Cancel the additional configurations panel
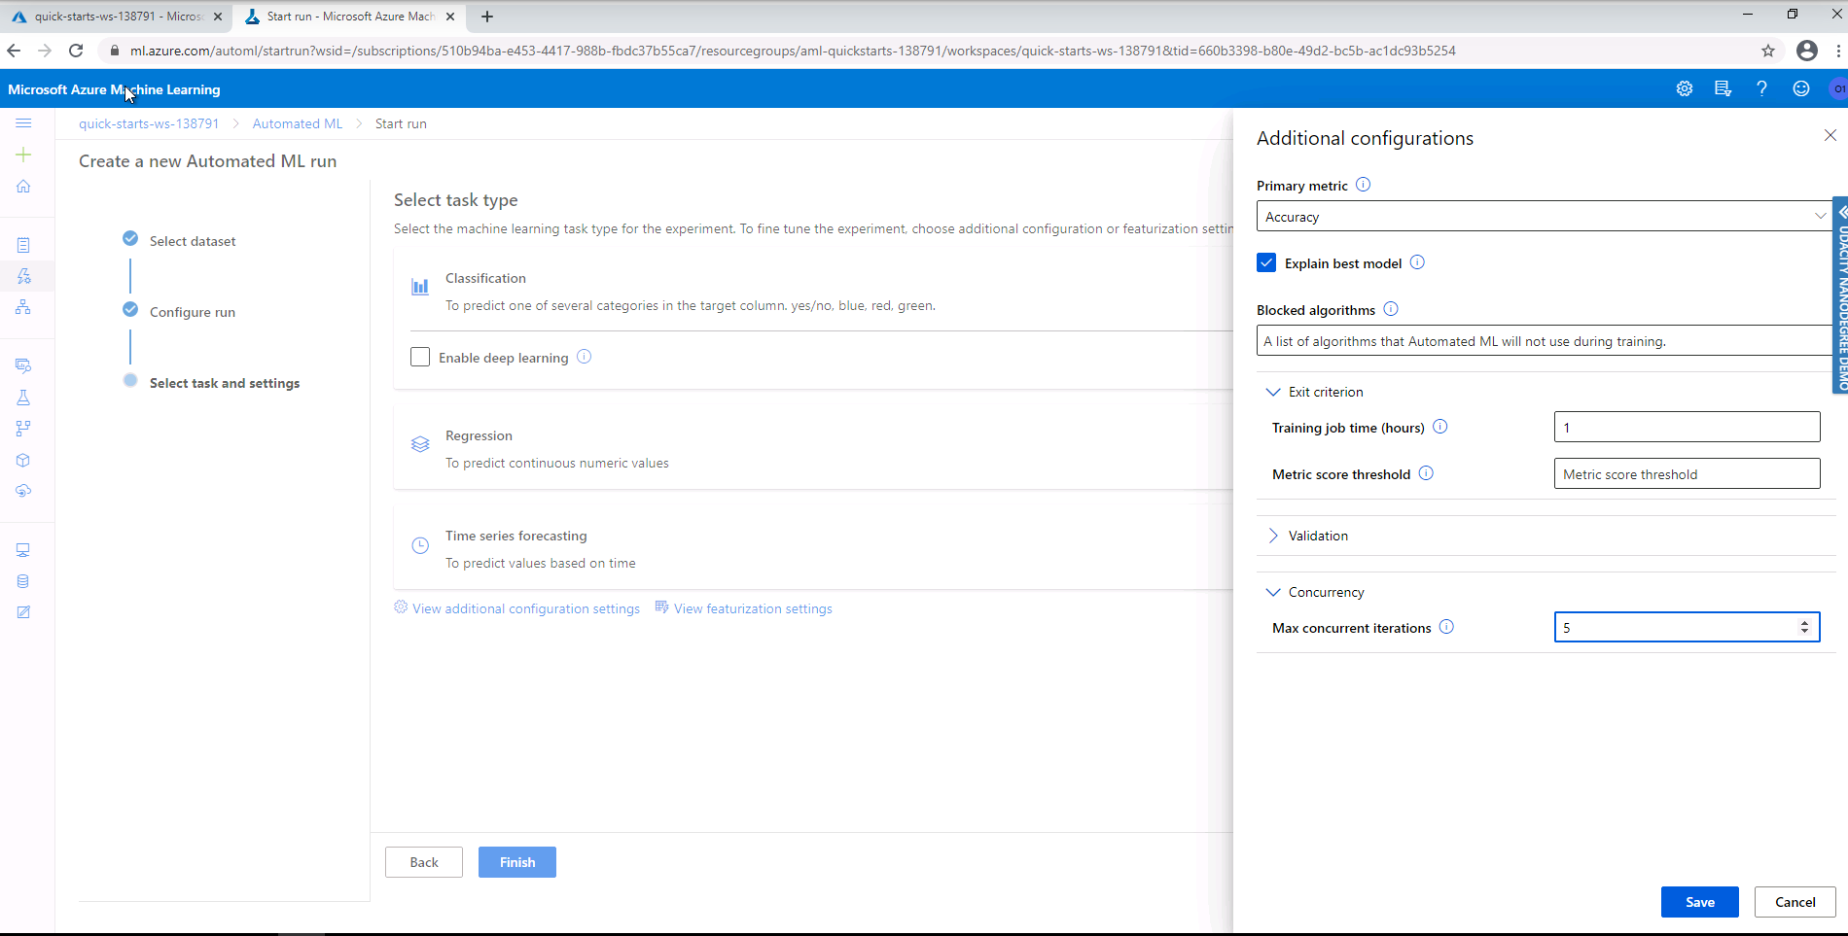1848x936 pixels. pyautogui.click(x=1795, y=902)
